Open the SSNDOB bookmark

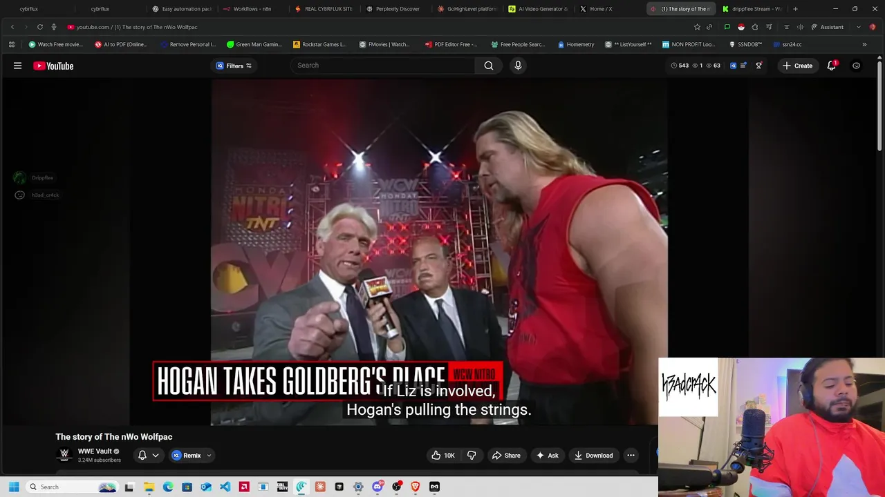(x=745, y=44)
